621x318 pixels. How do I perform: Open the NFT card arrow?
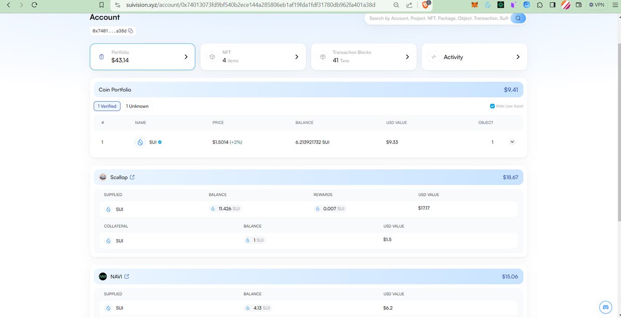click(297, 57)
